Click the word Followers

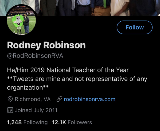(80, 122)
